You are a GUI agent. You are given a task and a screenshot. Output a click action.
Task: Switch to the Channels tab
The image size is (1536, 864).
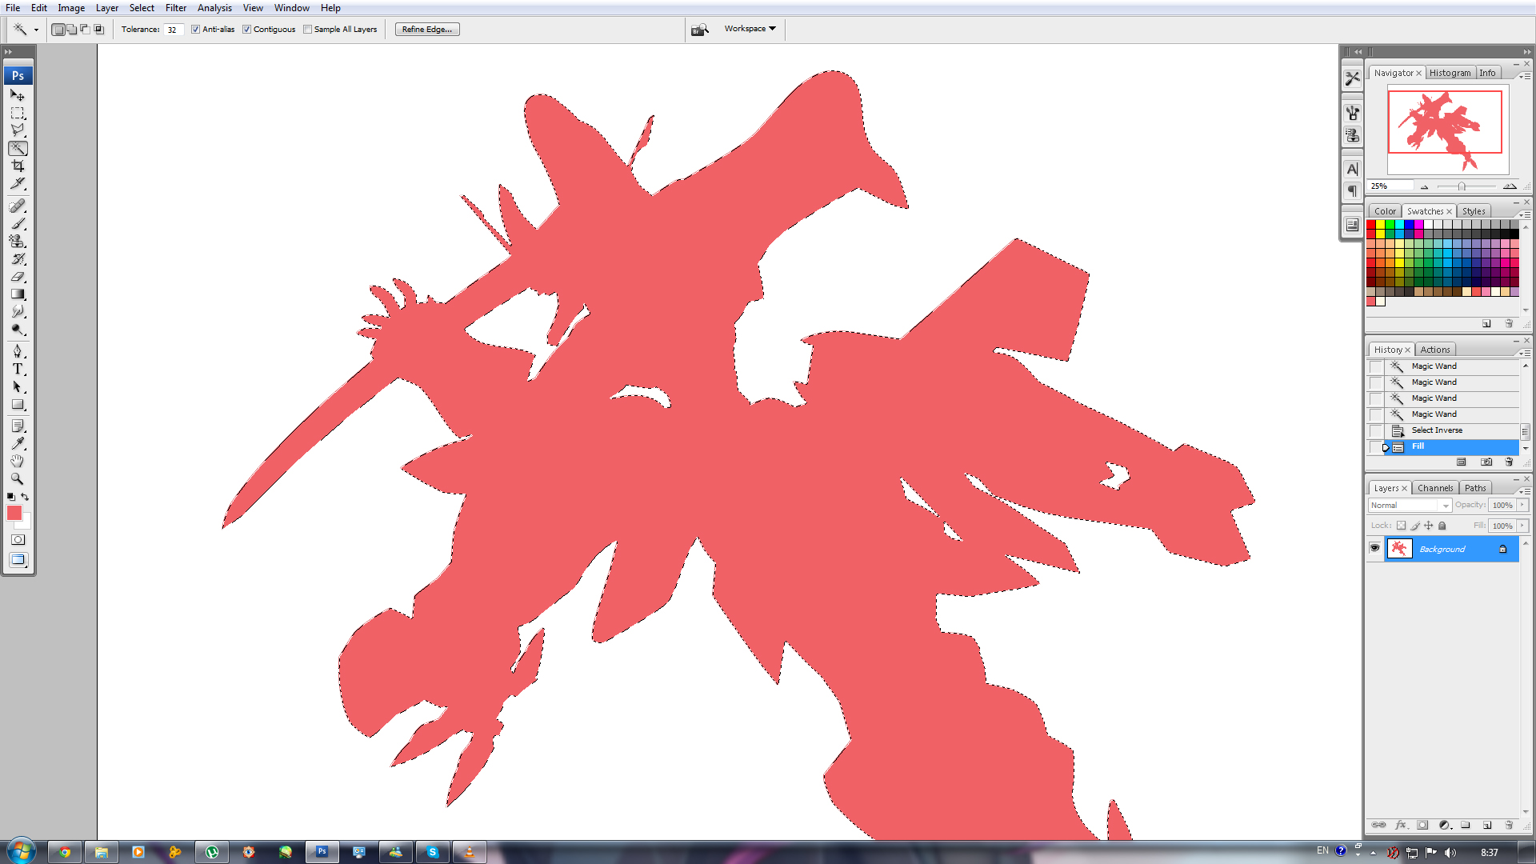click(x=1435, y=488)
